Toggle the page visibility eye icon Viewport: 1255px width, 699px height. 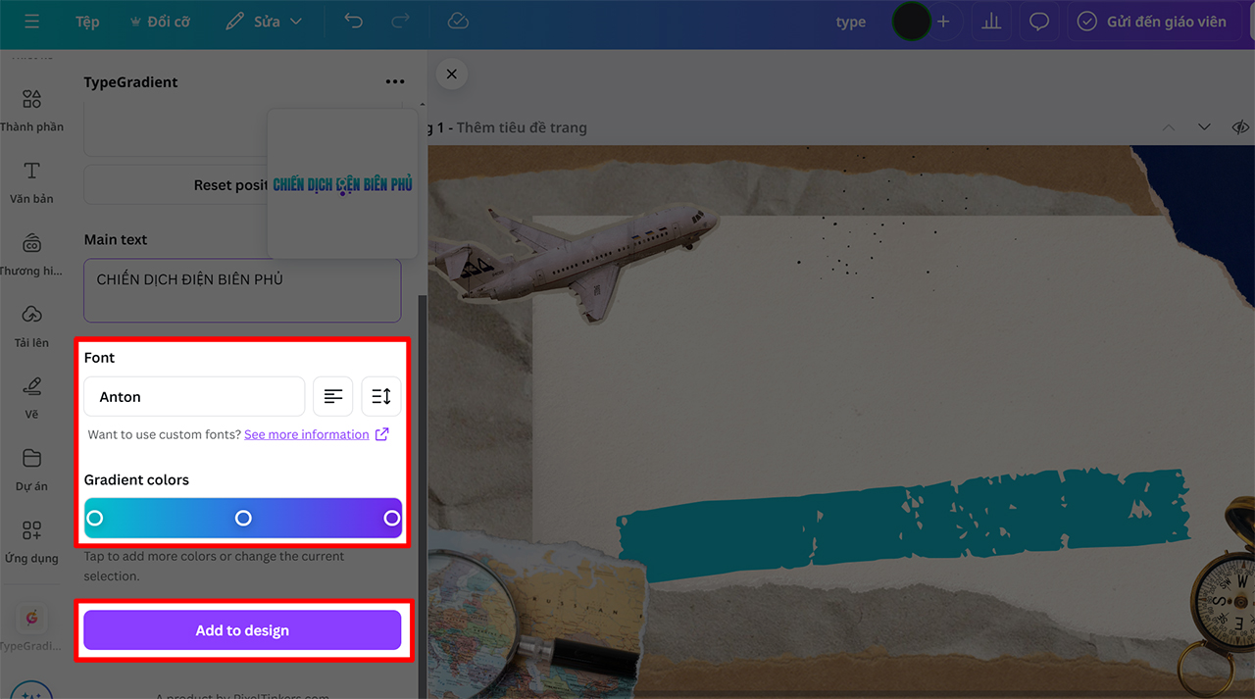tap(1239, 126)
